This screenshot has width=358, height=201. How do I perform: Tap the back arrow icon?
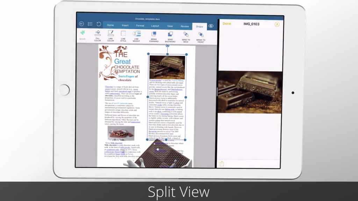81,24
